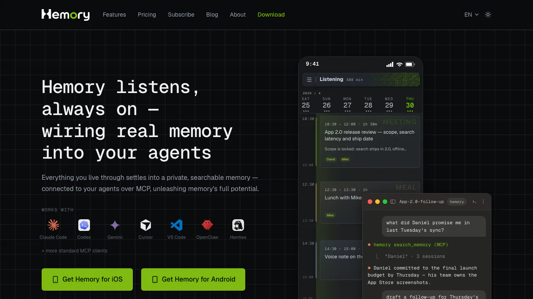Image resolution: width=533 pixels, height=299 pixels.
Task: Open the App 2.0 release review meeting card
Action: 370,142
